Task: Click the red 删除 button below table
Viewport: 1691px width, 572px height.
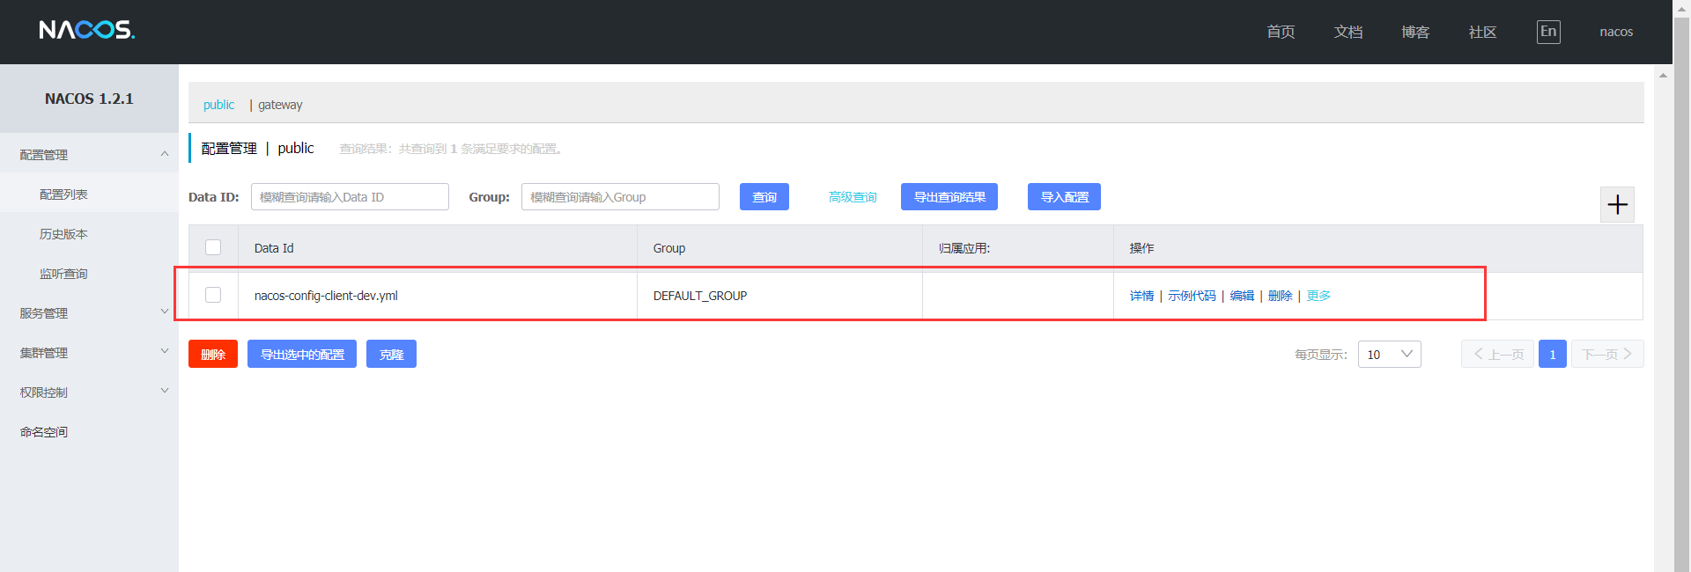Action: [x=213, y=354]
